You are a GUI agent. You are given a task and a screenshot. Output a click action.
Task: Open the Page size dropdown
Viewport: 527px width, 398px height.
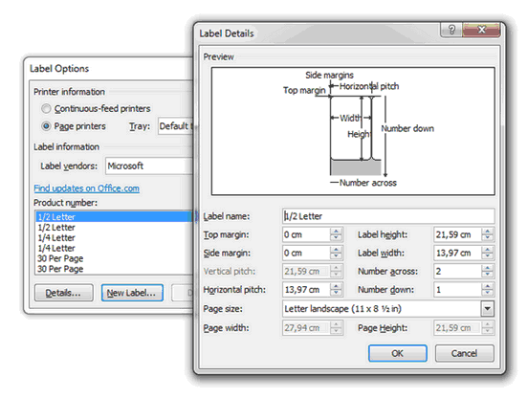pos(488,309)
